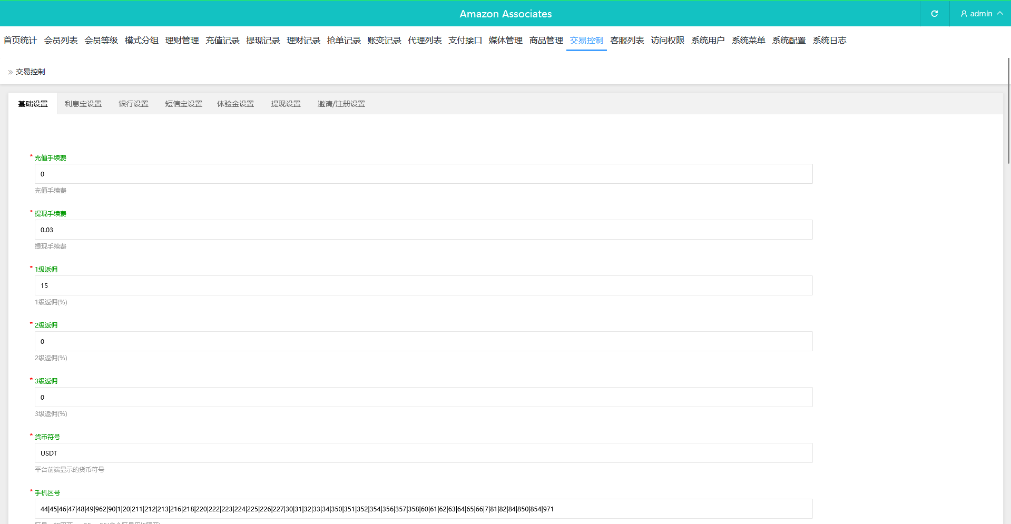This screenshot has width=1011, height=524.
Task: Go to 系统日志 menu item
Action: pyautogui.click(x=829, y=41)
